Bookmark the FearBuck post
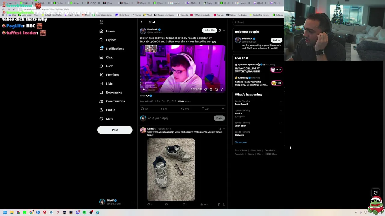Viewport: 385px width, 216px height. (x=203, y=109)
